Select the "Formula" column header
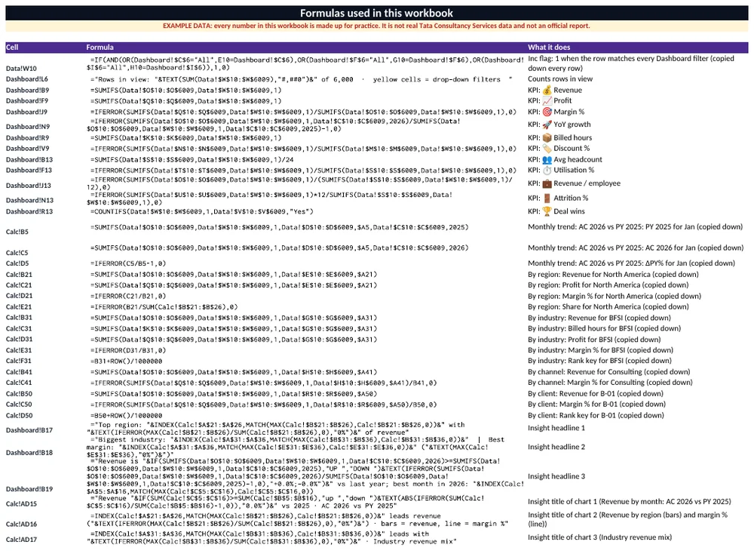This screenshot has height=551, width=754. [100, 47]
